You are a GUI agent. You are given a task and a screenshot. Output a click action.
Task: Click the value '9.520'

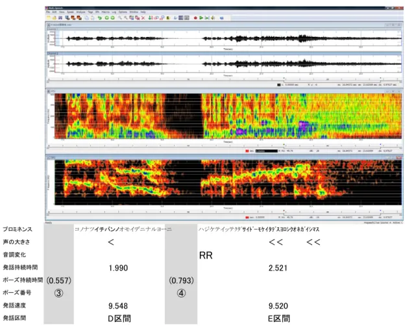point(278,306)
